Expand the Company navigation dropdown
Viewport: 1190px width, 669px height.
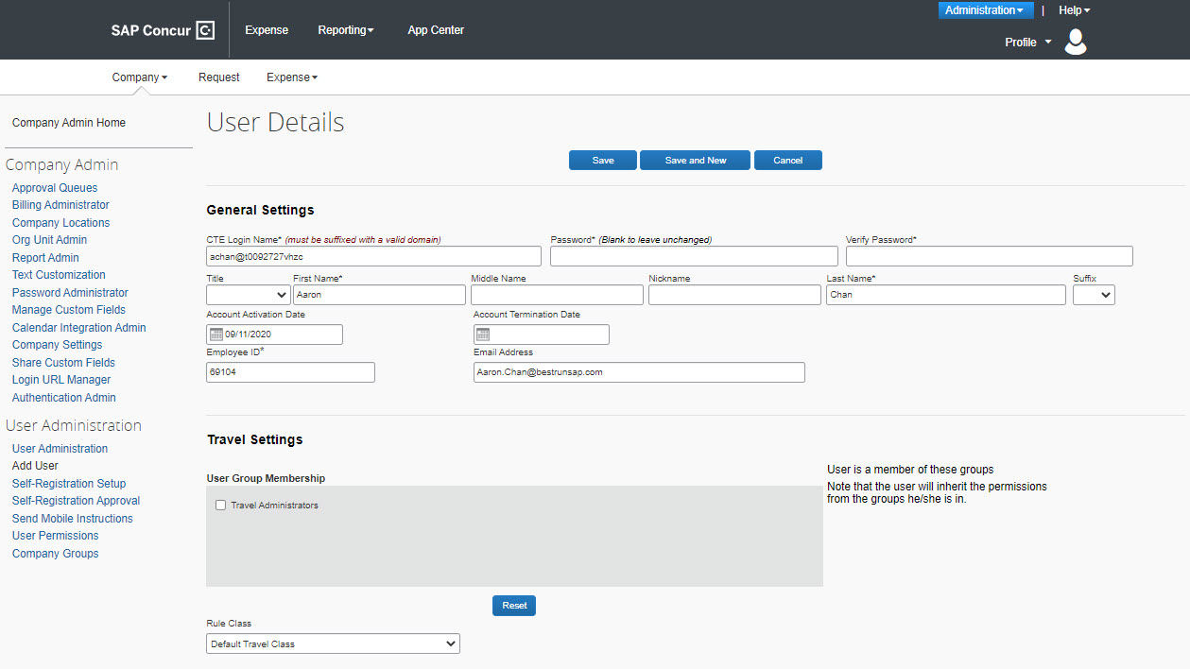point(139,77)
